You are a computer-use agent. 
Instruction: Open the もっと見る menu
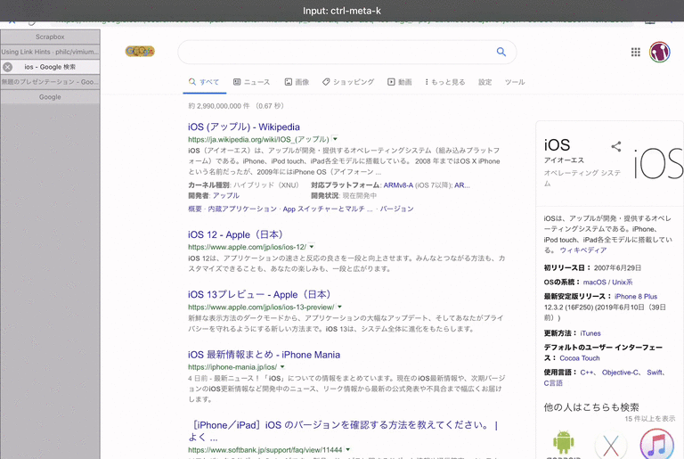coord(445,82)
